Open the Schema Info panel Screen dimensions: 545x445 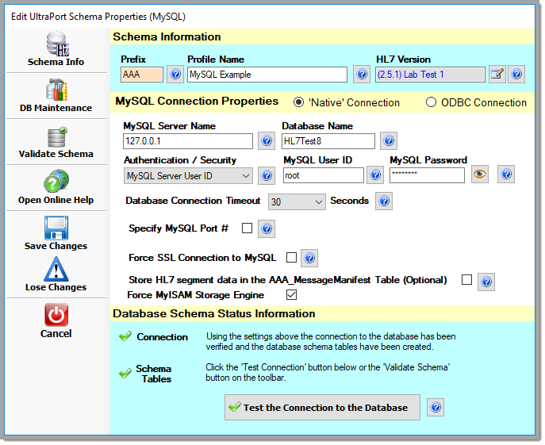56,50
